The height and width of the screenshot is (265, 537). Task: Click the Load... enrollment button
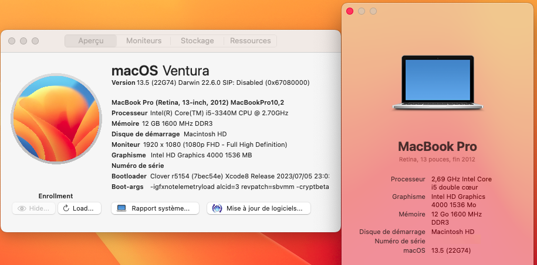coord(79,208)
